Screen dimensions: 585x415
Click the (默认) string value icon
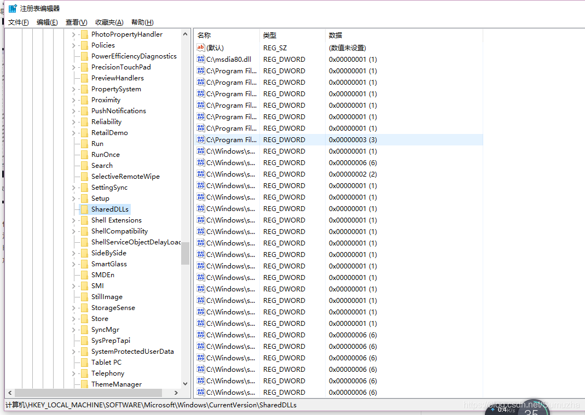201,48
